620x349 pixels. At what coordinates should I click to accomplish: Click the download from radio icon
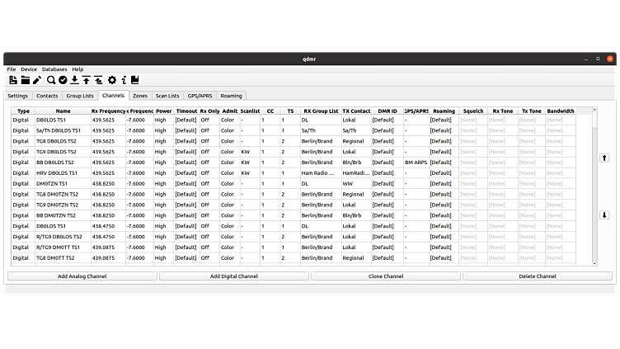coord(75,80)
